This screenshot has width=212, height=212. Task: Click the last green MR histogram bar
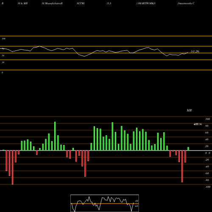188,149
